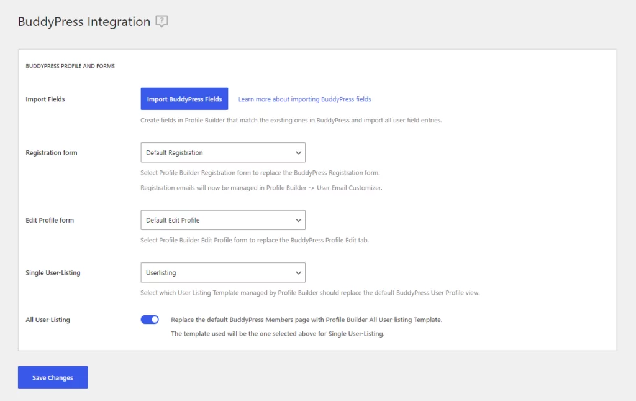Click the Import BuddyPress Fields button
636x401 pixels.
click(x=184, y=99)
